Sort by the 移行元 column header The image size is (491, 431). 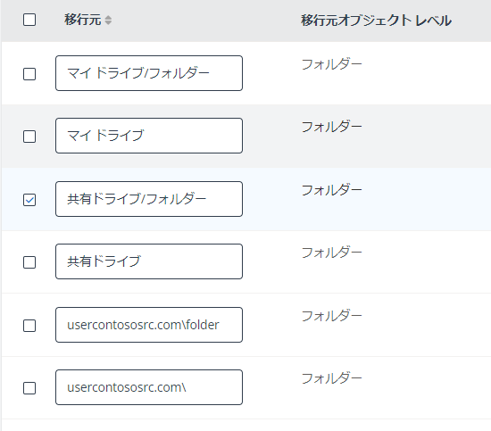pyautogui.click(x=83, y=20)
